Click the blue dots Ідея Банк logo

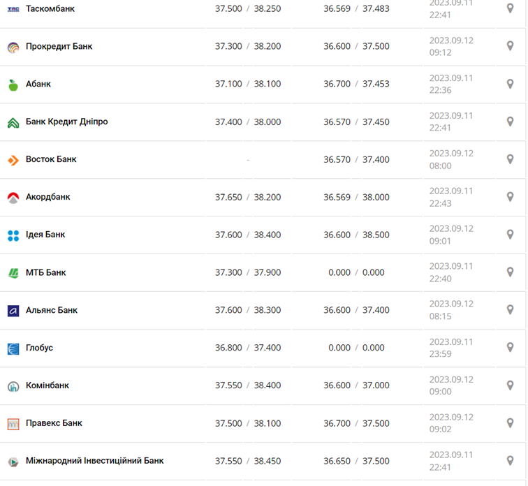click(x=13, y=235)
